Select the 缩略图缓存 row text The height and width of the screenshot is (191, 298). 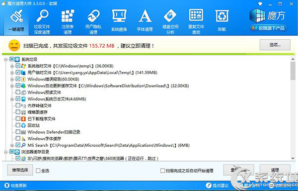38,112
